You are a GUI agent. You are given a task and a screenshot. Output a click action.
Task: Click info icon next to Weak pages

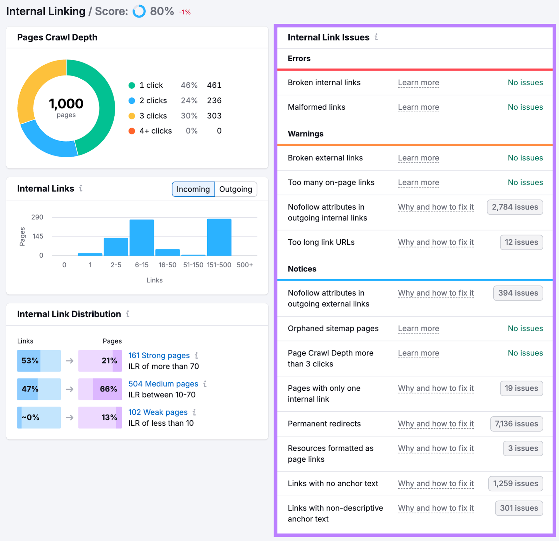pos(194,412)
